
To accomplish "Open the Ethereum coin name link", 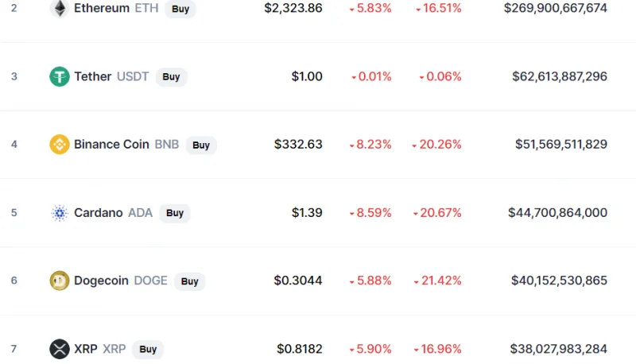I will click(102, 8).
